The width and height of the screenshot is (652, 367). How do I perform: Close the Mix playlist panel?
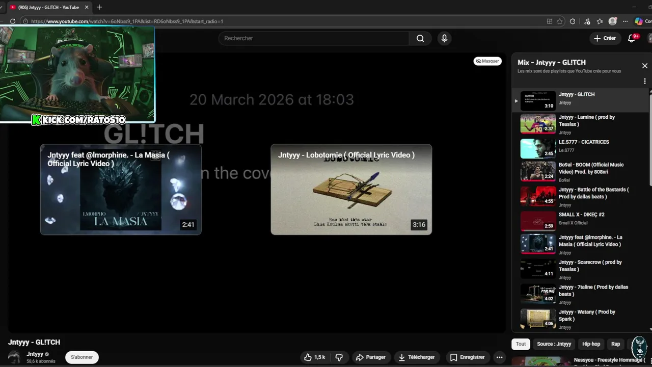[x=644, y=66]
